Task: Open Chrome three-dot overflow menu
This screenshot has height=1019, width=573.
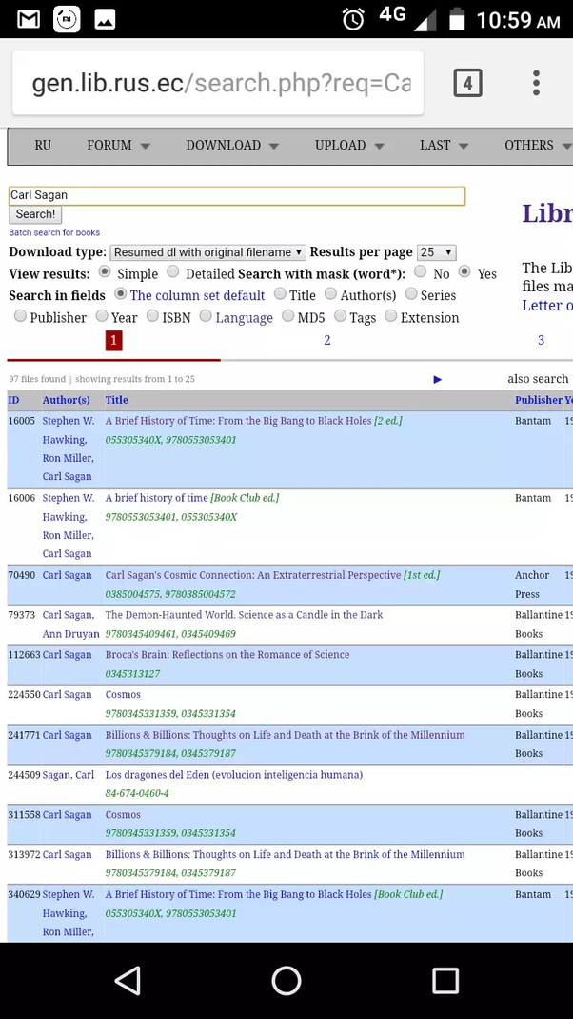Action: pyautogui.click(x=536, y=83)
